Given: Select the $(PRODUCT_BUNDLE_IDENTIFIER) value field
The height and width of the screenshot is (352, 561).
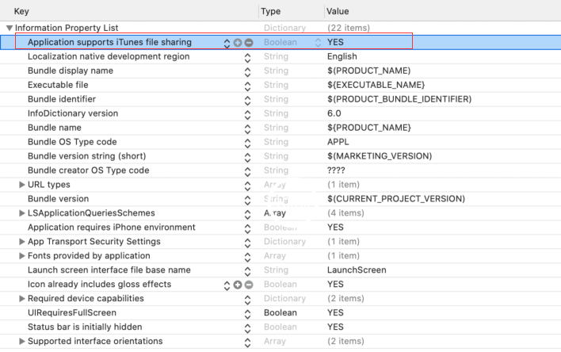Looking at the screenshot, I should pyautogui.click(x=399, y=99).
